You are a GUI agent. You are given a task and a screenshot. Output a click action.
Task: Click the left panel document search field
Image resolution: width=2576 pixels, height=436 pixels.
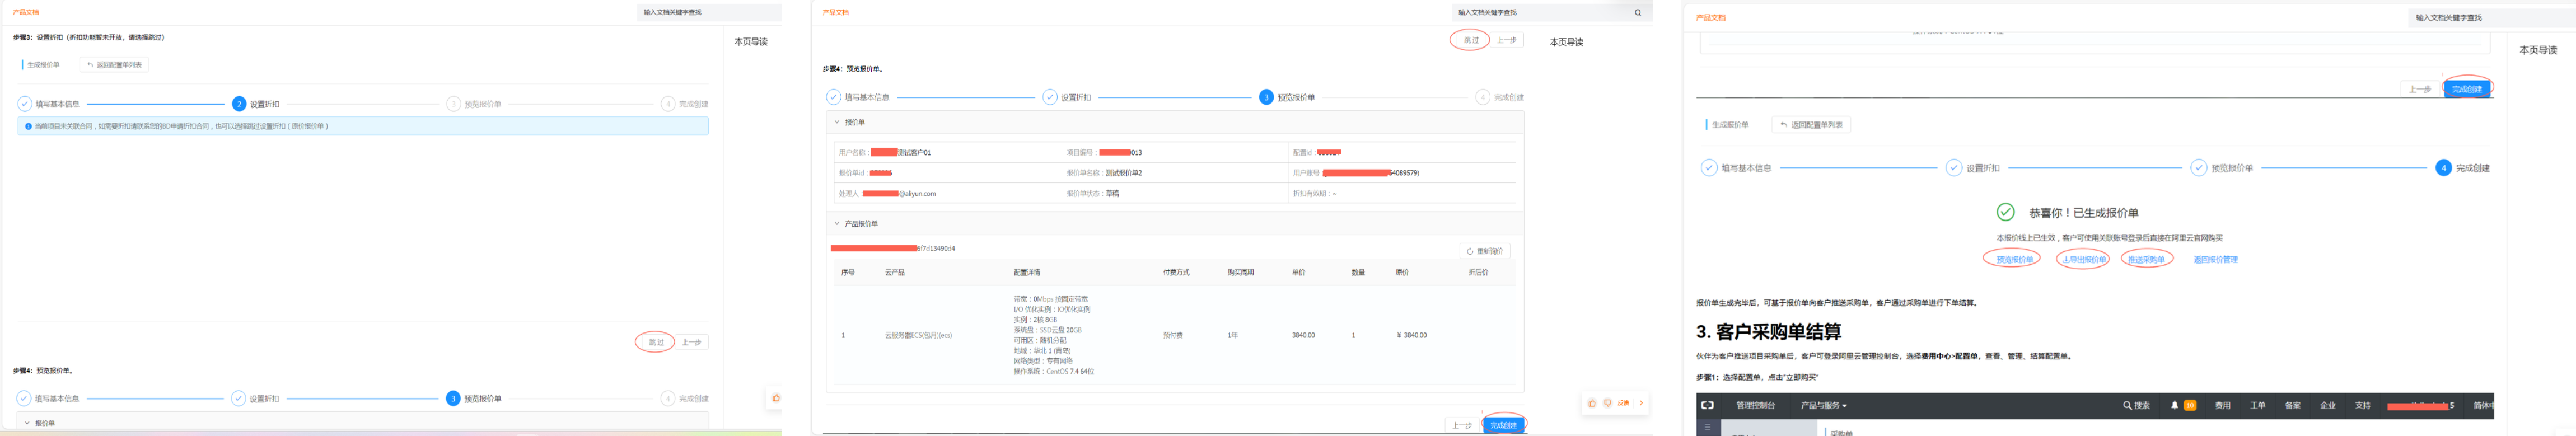click(x=708, y=13)
